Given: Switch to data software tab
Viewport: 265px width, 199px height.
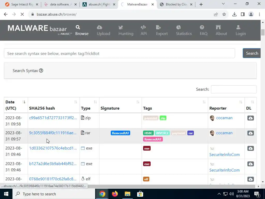Looking at the screenshot, I should point(60,4).
